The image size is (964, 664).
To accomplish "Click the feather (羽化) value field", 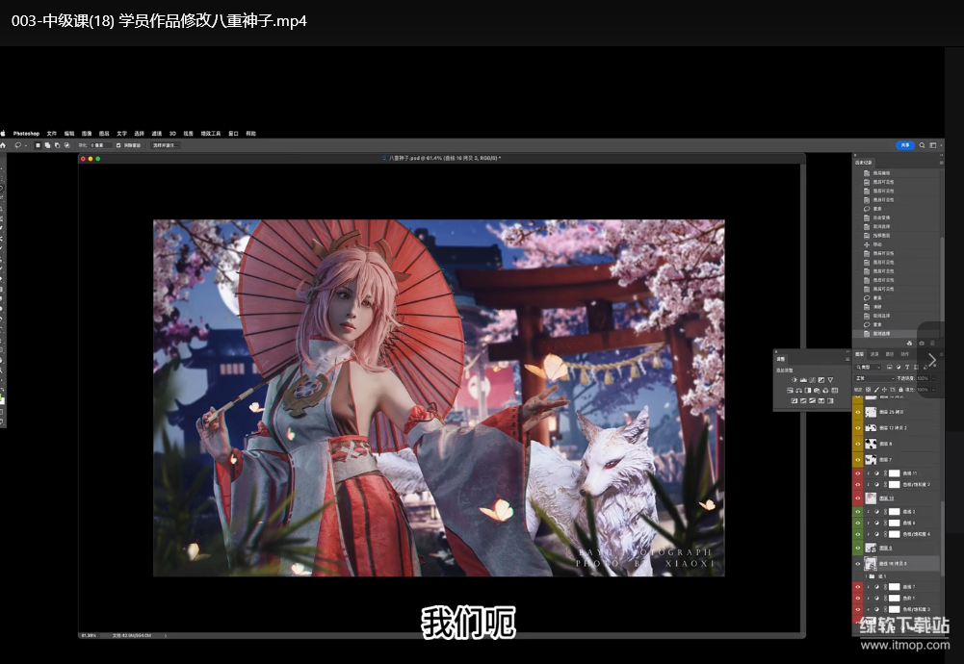I will [101, 145].
